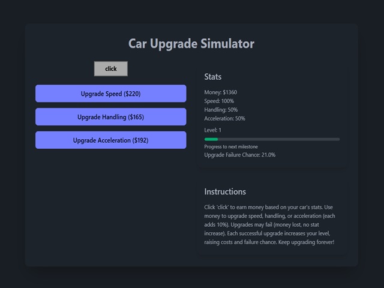Viewport: 384px width, 288px height.
Task: Click the level progress bar track
Action: coord(272,139)
